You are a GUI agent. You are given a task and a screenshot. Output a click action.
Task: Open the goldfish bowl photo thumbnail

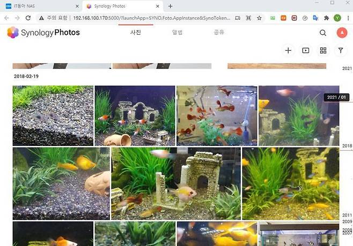click(217, 116)
